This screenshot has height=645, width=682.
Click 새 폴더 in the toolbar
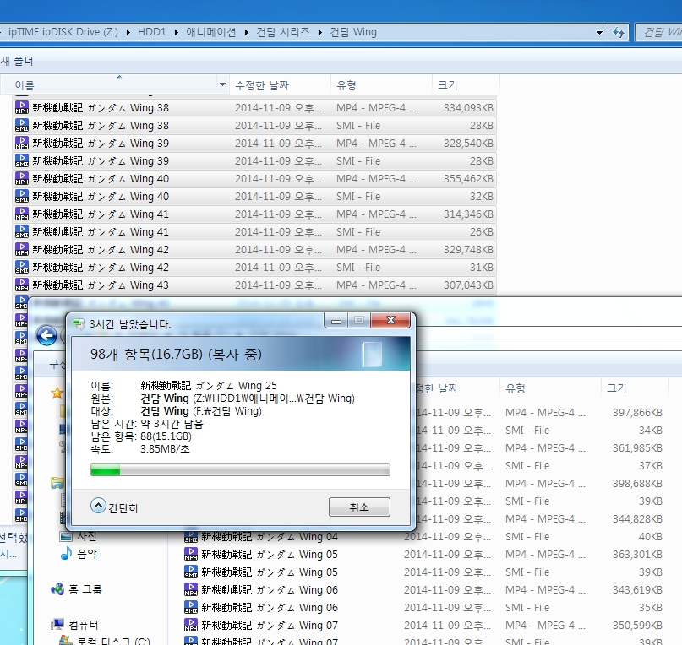click(17, 61)
